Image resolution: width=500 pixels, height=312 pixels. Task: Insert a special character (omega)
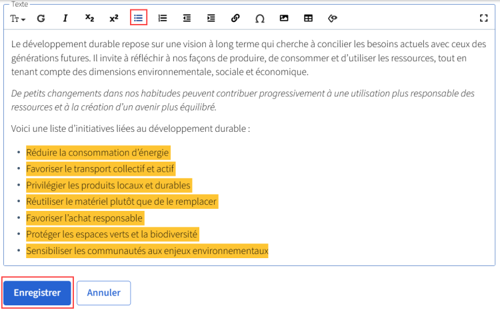pos(260,19)
